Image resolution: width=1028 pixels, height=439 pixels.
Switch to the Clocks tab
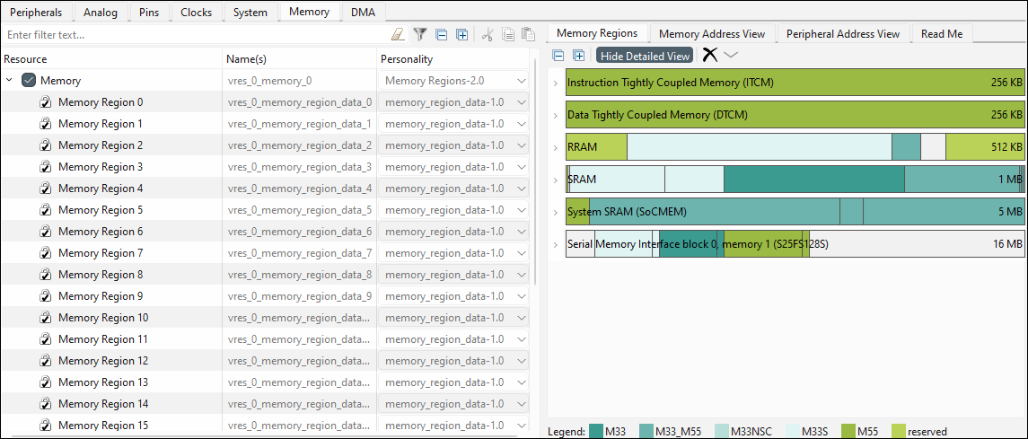196,13
